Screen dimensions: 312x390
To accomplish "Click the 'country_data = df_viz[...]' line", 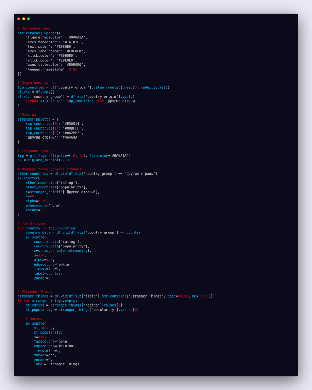I will point(84,232).
